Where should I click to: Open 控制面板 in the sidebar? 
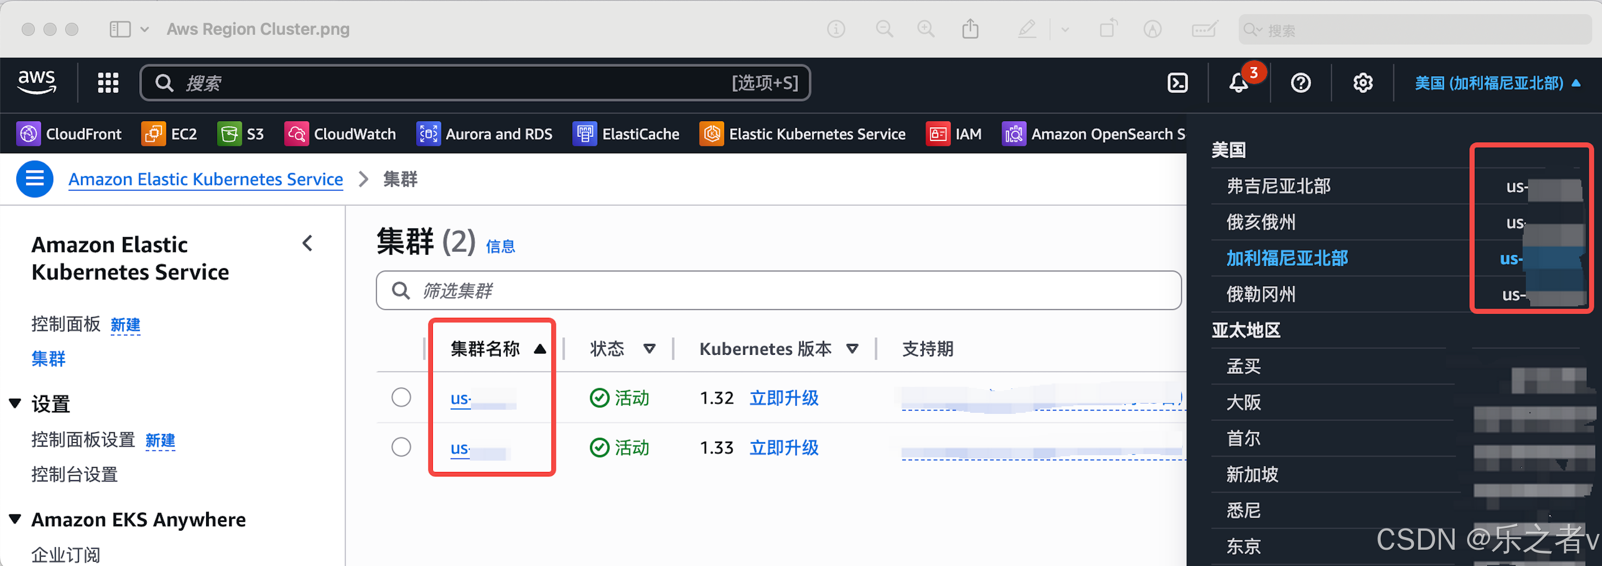[65, 324]
